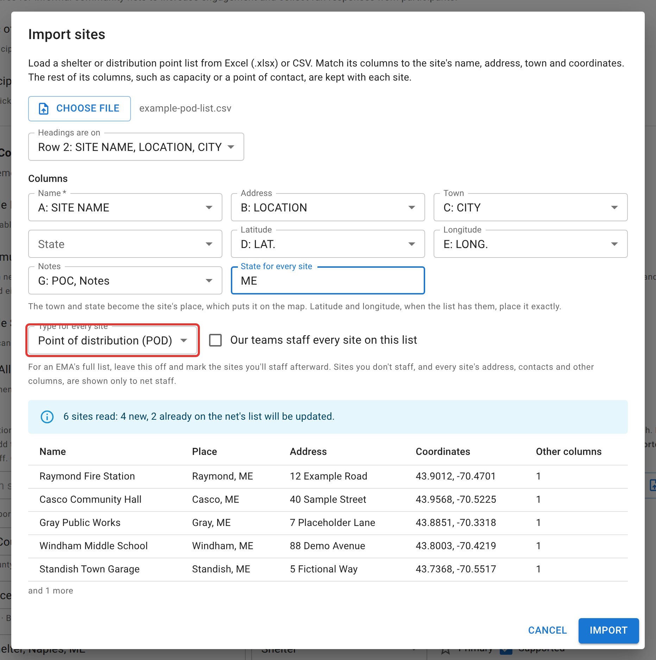
Task: Click coordinates 43.9012, -70.4701
Action: tap(456, 476)
